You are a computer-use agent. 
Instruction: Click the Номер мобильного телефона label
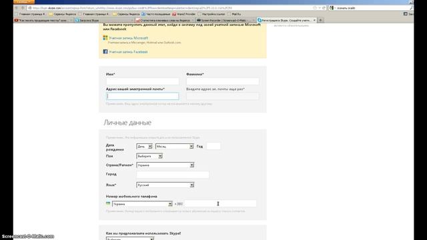click(x=131, y=196)
